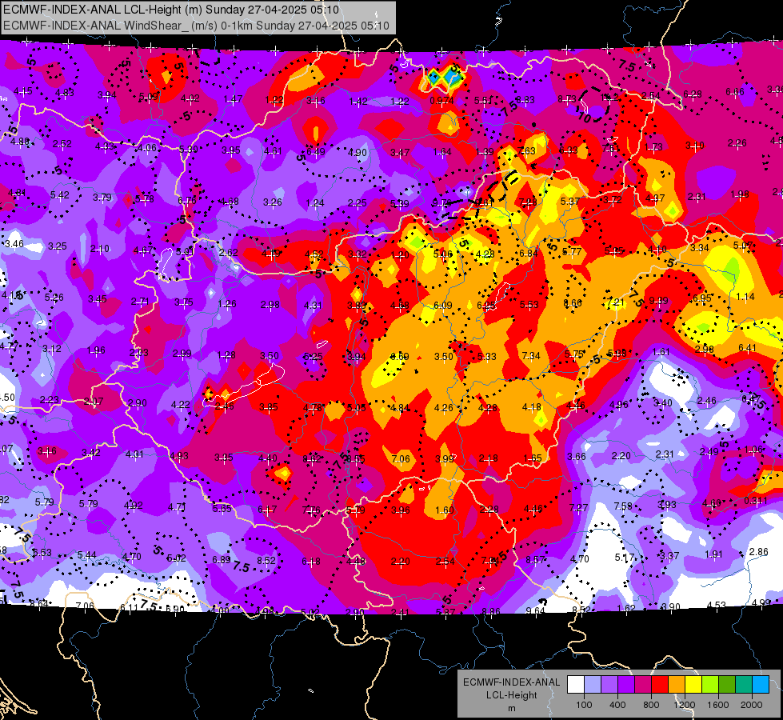Click the legend value label 1600
The width and height of the screenshot is (783, 720).
(x=718, y=705)
